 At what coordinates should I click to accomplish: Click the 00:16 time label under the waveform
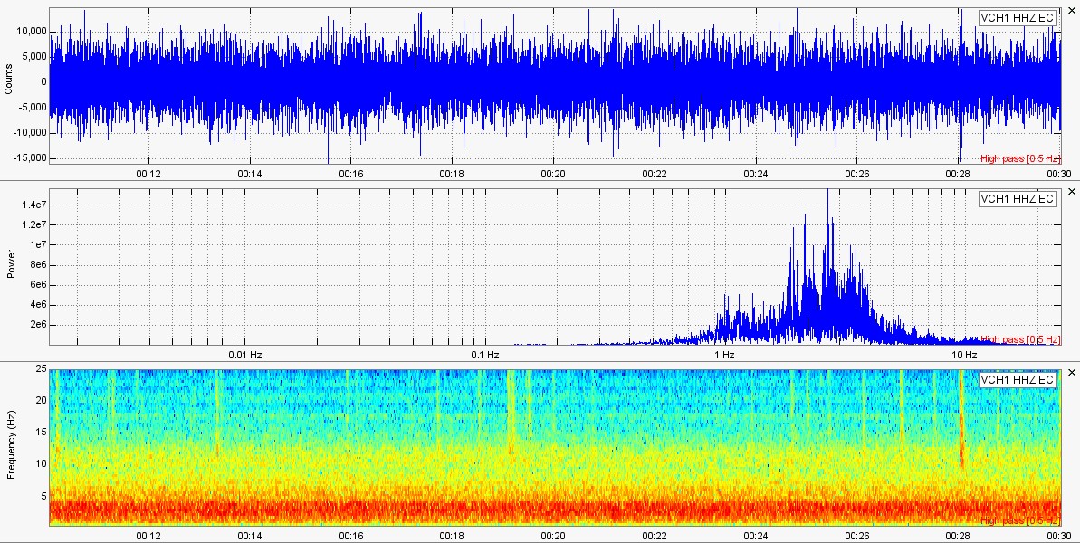click(x=350, y=174)
